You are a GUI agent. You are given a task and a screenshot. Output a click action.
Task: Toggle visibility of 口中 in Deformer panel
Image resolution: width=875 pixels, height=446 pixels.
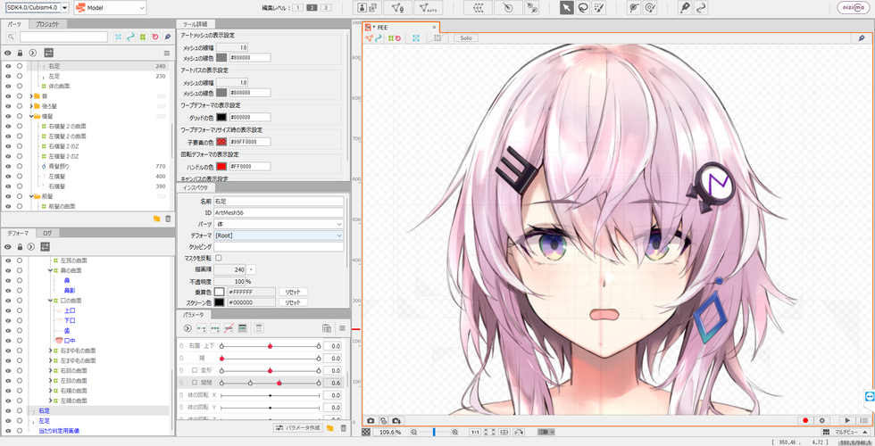[8, 341]
